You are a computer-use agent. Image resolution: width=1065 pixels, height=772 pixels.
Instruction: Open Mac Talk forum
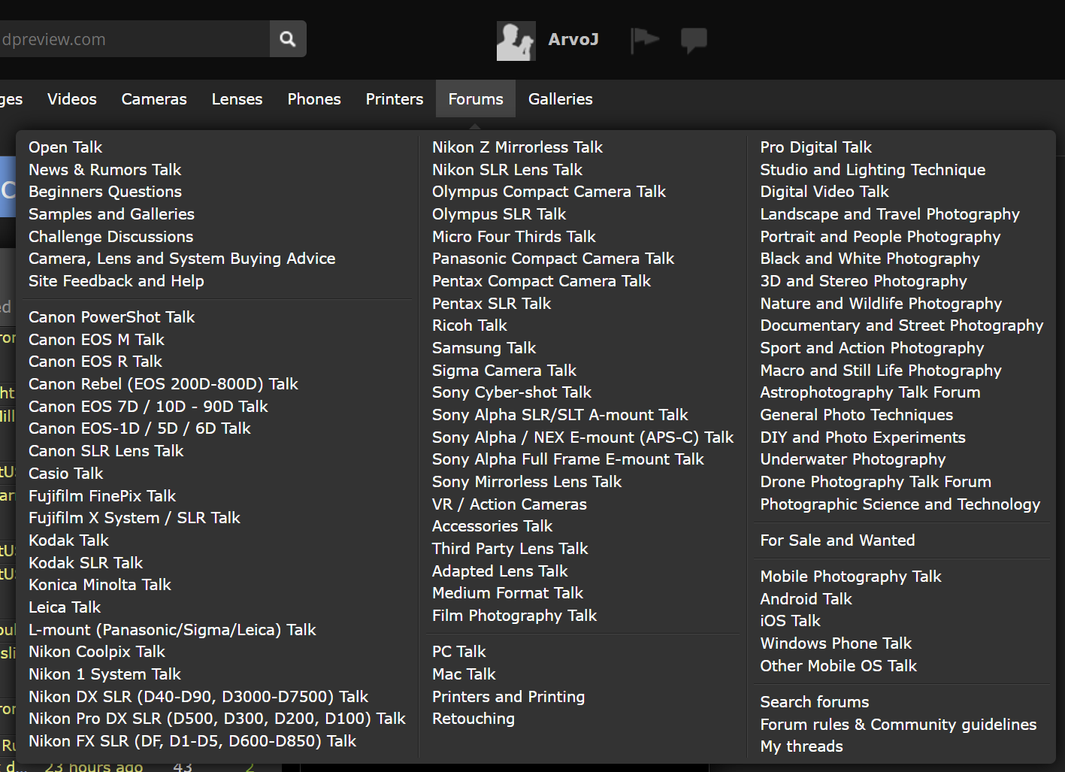[464, 674]
